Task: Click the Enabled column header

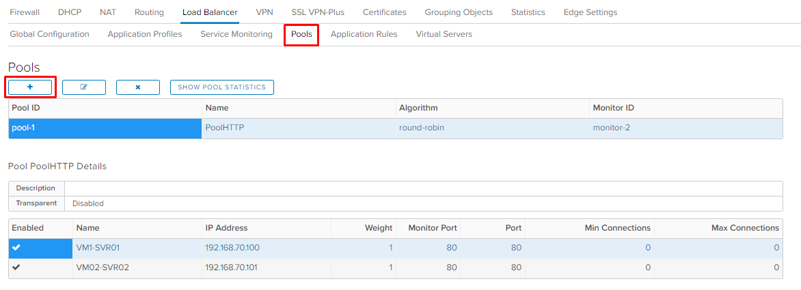Action: [40, 228]
